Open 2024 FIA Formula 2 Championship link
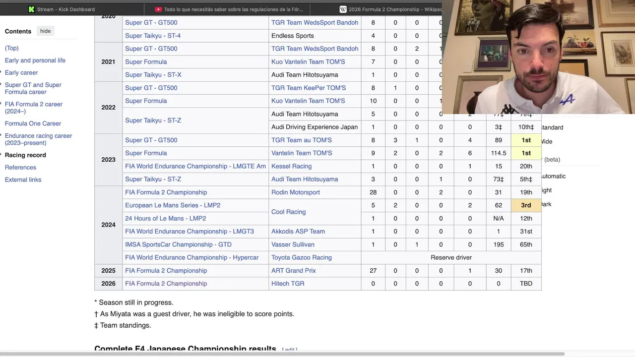The width and height of the screenshot is (635, 357). pyautogui.click(x=166, y=192)
